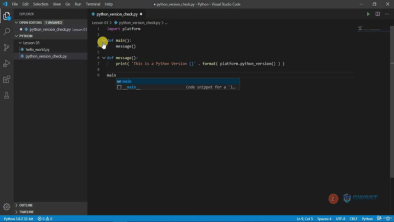This screenshot has height=222, width=394.
Task: Click the print statement on line 7
Action: (200, 64)
